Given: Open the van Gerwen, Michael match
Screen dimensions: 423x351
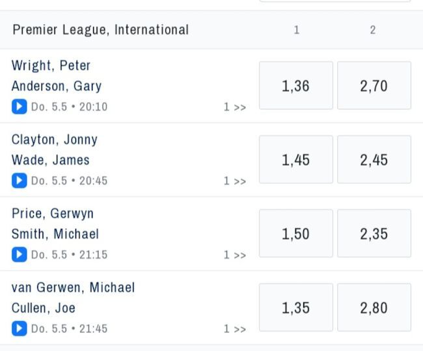Looking at the screenshot, I should pos(73,288).
